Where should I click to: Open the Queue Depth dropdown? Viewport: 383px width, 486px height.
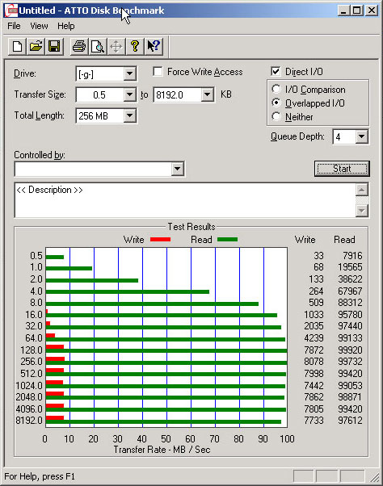[x=362, y=136]
